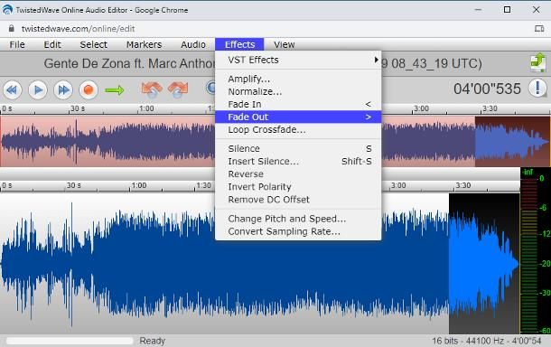The width and height of the screenshot is (551, 347).
Task: Click the Gente De Zona file title
Action: (x=128, y=63)
